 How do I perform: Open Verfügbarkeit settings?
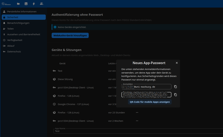24,40
